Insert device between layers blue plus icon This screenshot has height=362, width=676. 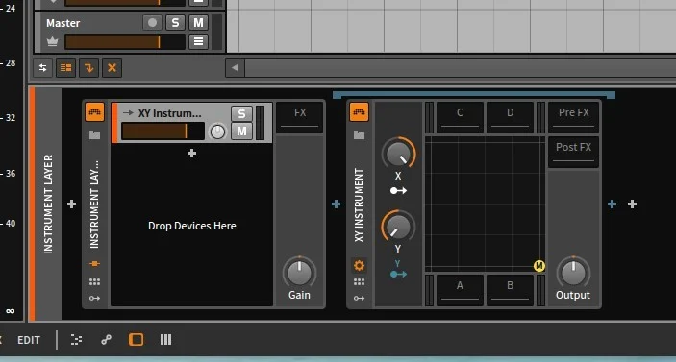pos(337,204)
